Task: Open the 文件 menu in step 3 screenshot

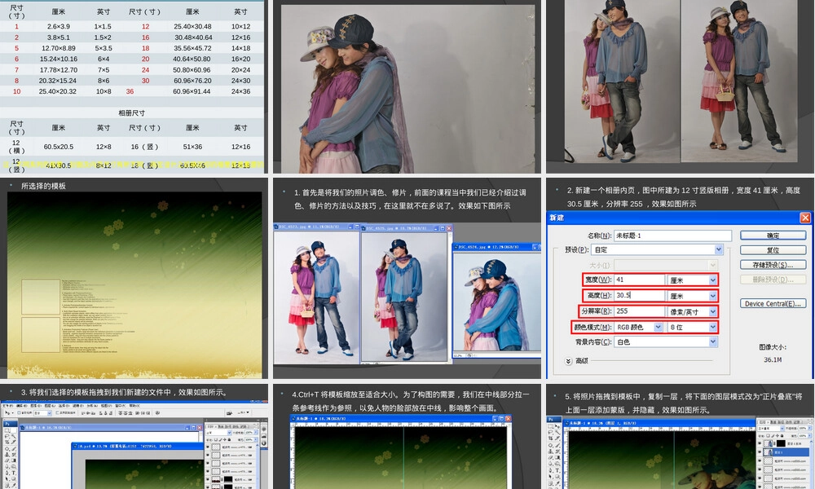Action: 7,406
